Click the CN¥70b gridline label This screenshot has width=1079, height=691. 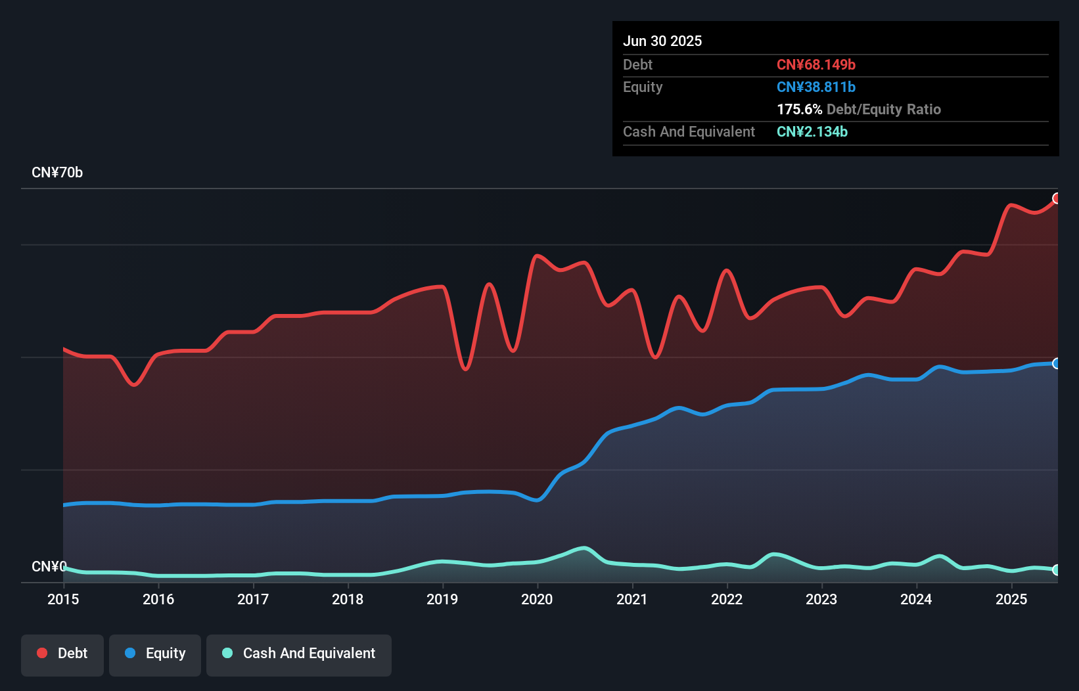pos(58,173)
